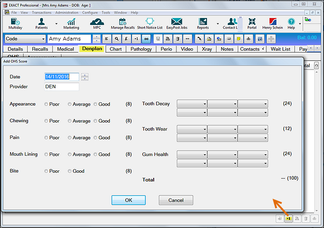Click the trash can icon in patient toolbar

178,39
